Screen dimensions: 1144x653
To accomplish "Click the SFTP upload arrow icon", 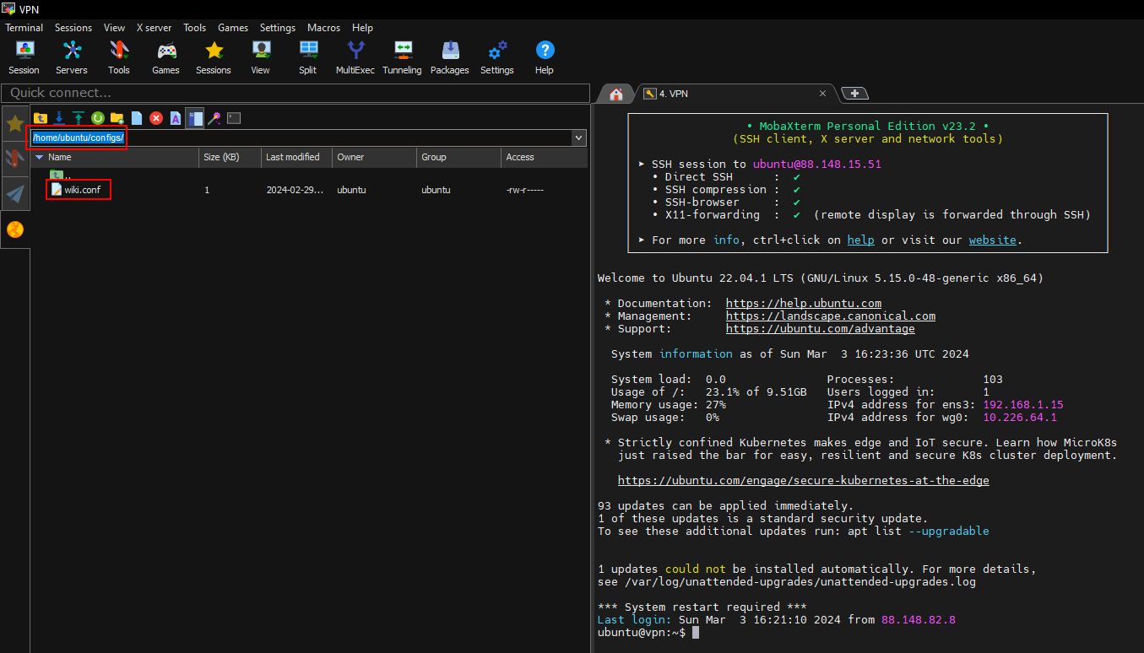I will coord(79,118).
